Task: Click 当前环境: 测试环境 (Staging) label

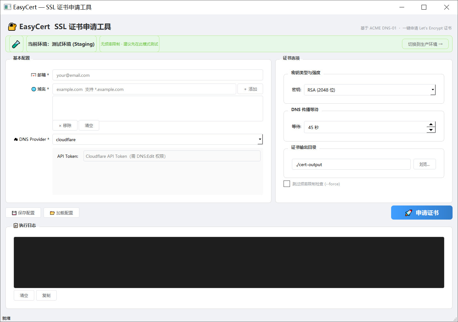Action: [61, 44]
